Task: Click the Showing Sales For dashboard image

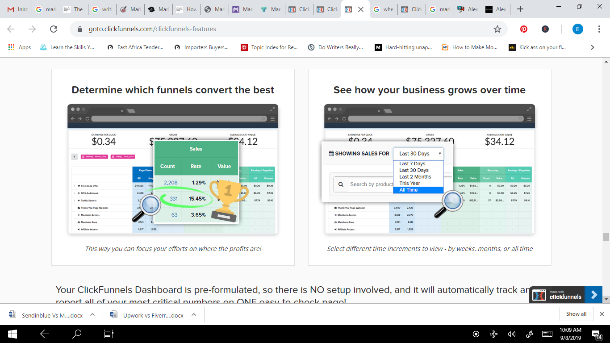Action: (x=430, y=170)
